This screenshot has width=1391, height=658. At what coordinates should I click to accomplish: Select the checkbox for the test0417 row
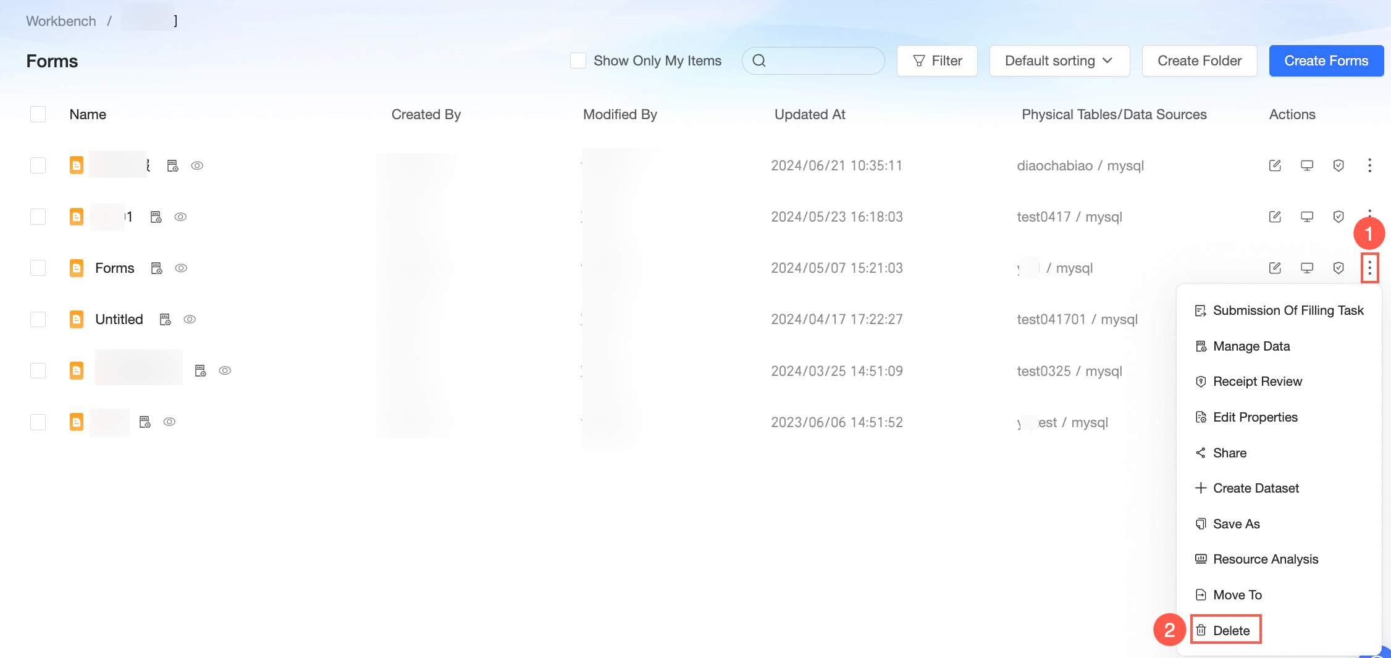(38, 217)
